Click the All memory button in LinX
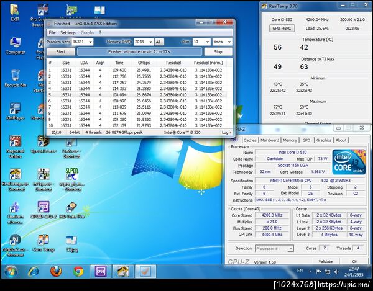 pos(159,42)
